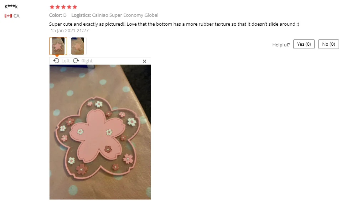
Task: Click the third red rating star
Action: pos(63,7)
